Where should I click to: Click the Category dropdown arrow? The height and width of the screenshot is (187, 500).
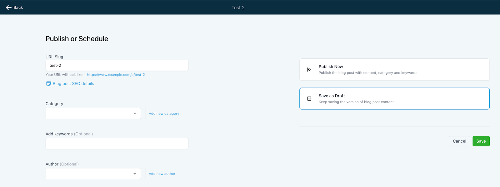pos(135,114)
